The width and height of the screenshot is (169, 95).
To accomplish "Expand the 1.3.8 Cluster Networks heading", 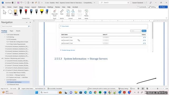I will pyautogui.click(x=5, y=35).
